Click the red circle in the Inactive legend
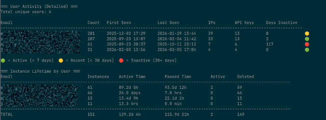326x120 pixels. 121,61
